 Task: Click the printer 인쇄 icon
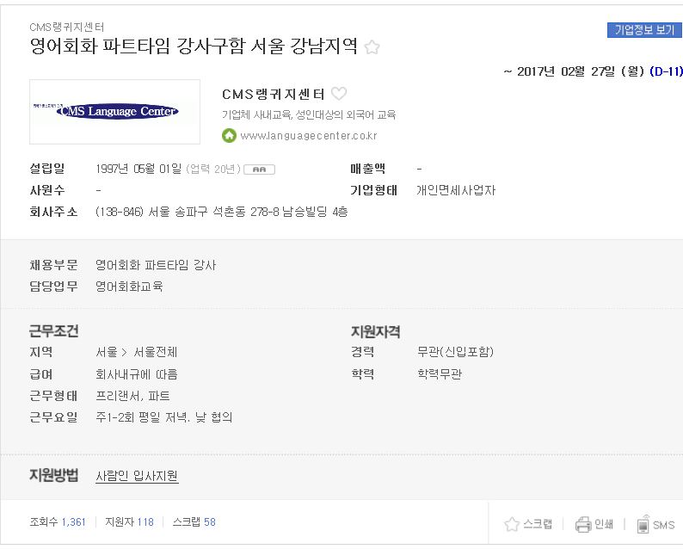[583, 524]
